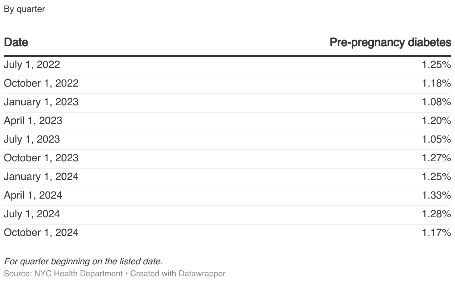455x283 pixels.
Task: Click the July 1, 2024 date cell
Action: click(x=32, y=214)
